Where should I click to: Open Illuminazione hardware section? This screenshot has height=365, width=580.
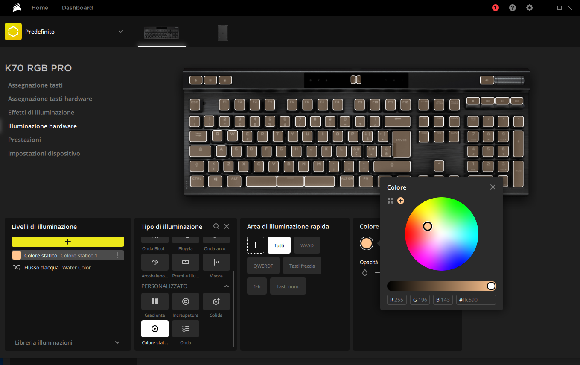[42, 126]
